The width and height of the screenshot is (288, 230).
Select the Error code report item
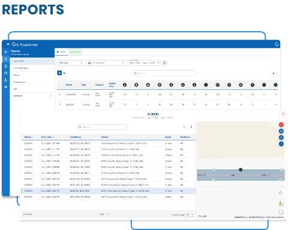tap(32, 68)
